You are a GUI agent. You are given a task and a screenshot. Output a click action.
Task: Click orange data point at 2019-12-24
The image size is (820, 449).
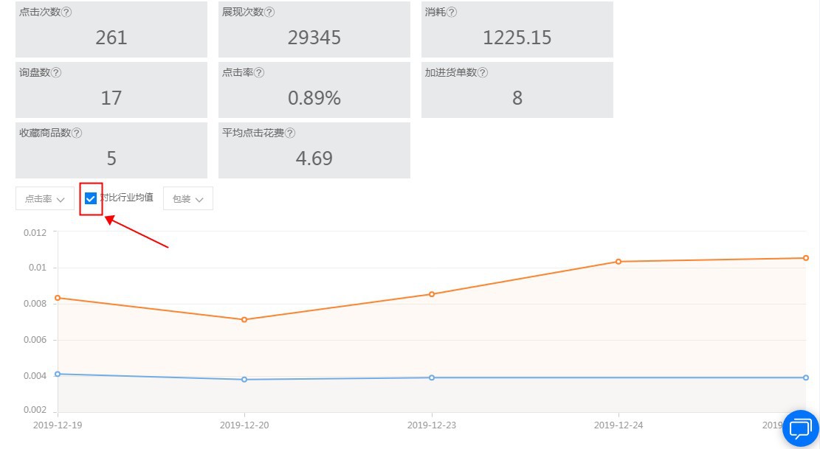click(619, 262)
